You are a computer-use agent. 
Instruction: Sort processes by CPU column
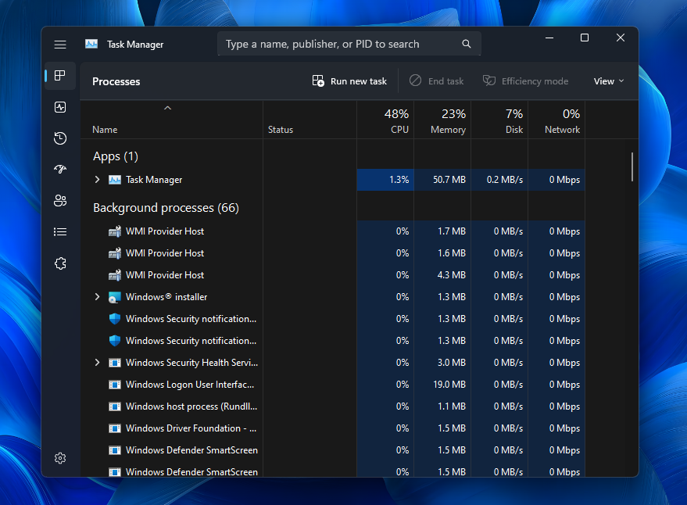click(385, 120)
